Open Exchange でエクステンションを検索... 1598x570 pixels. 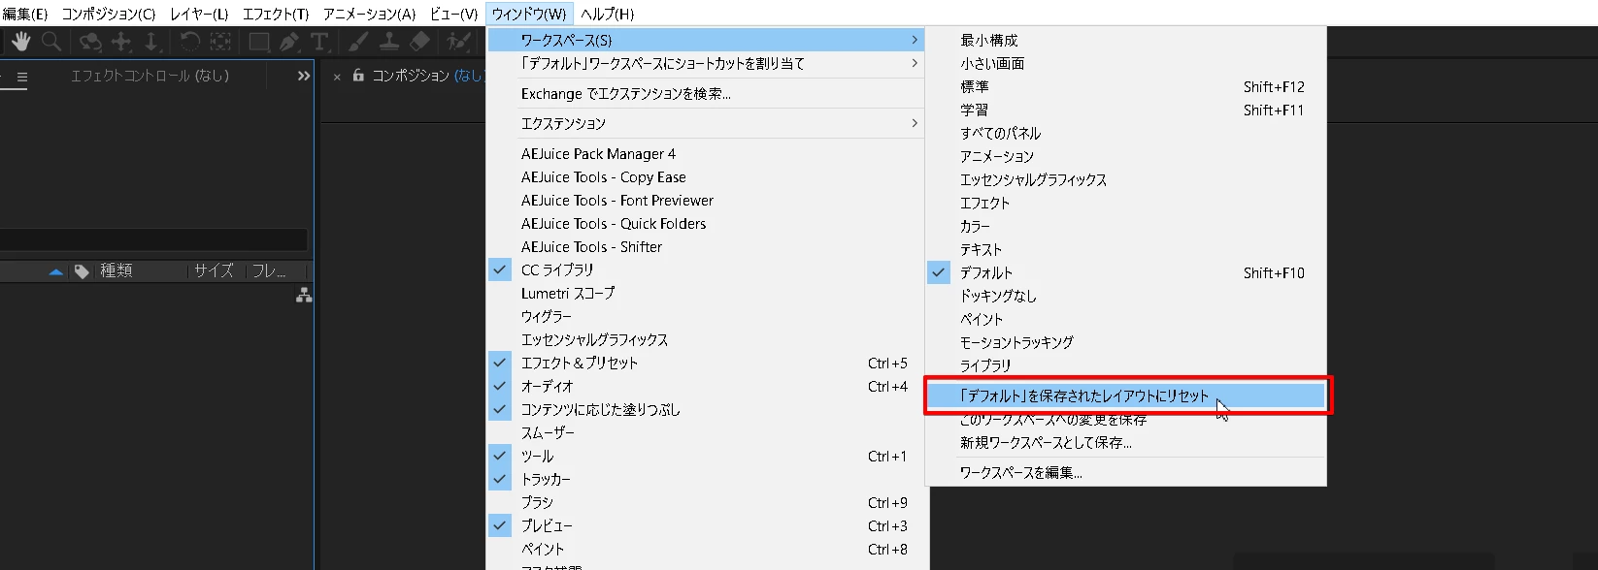(706, 94)
